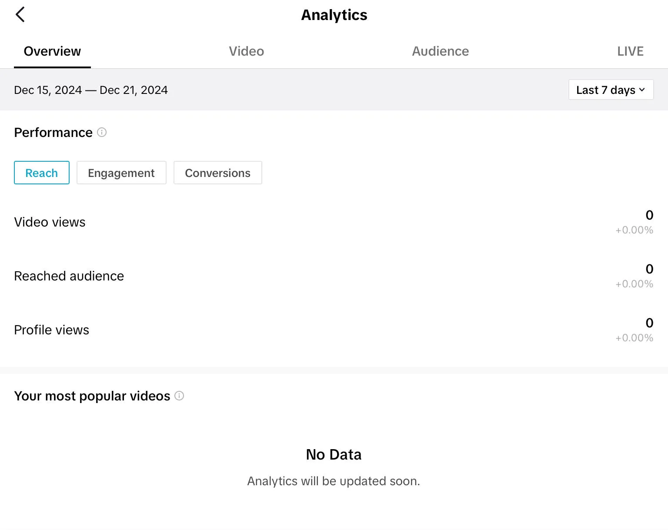Select the Overview tab
The width and height of the screenshot is (668, 530).
click(x=52, y=51)
